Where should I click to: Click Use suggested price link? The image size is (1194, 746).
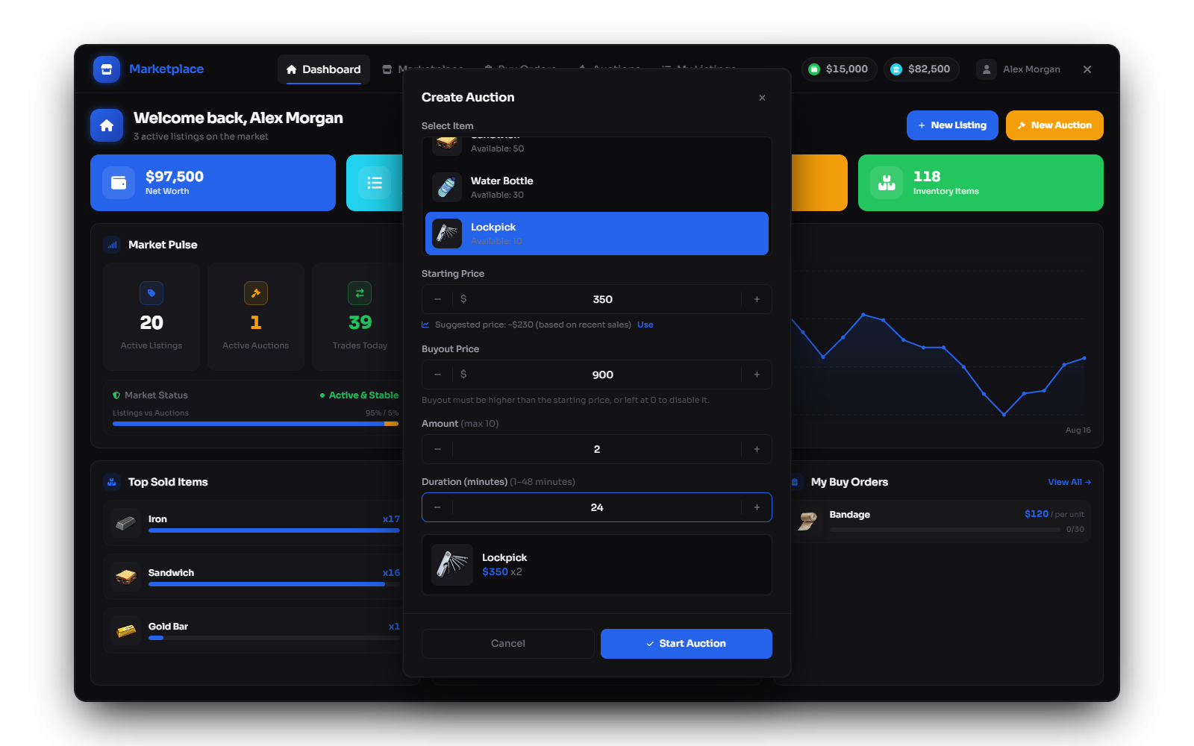(646, 325)
